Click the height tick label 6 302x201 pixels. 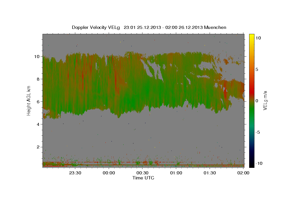38,102
